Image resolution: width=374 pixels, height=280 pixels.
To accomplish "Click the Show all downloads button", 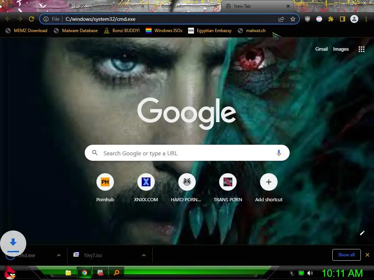I will [x=346, y=255].
